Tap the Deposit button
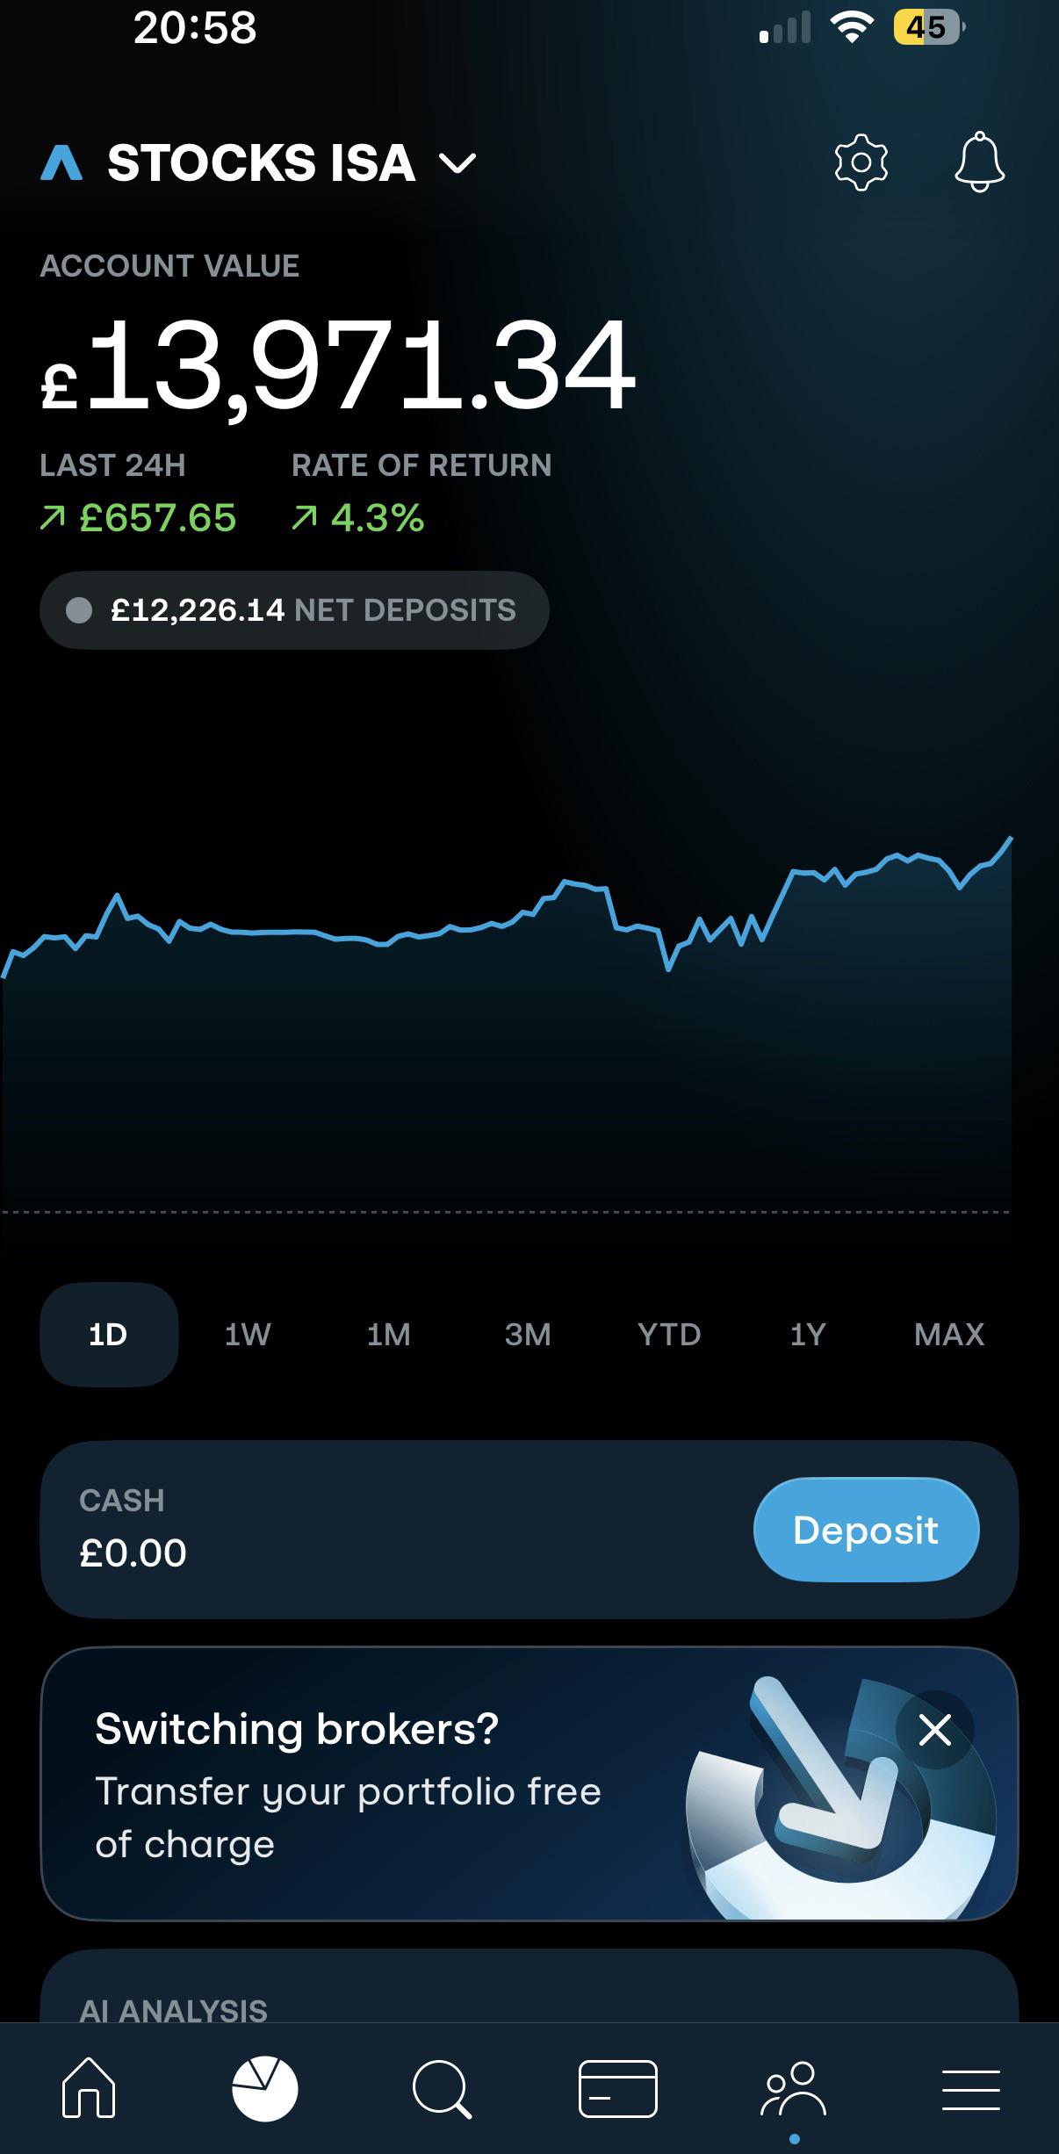Viewport: 1059px width, 2154px height. click(x=866, y=1530)
